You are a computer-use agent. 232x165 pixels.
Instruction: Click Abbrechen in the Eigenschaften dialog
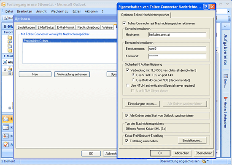(x=182, y=153)
